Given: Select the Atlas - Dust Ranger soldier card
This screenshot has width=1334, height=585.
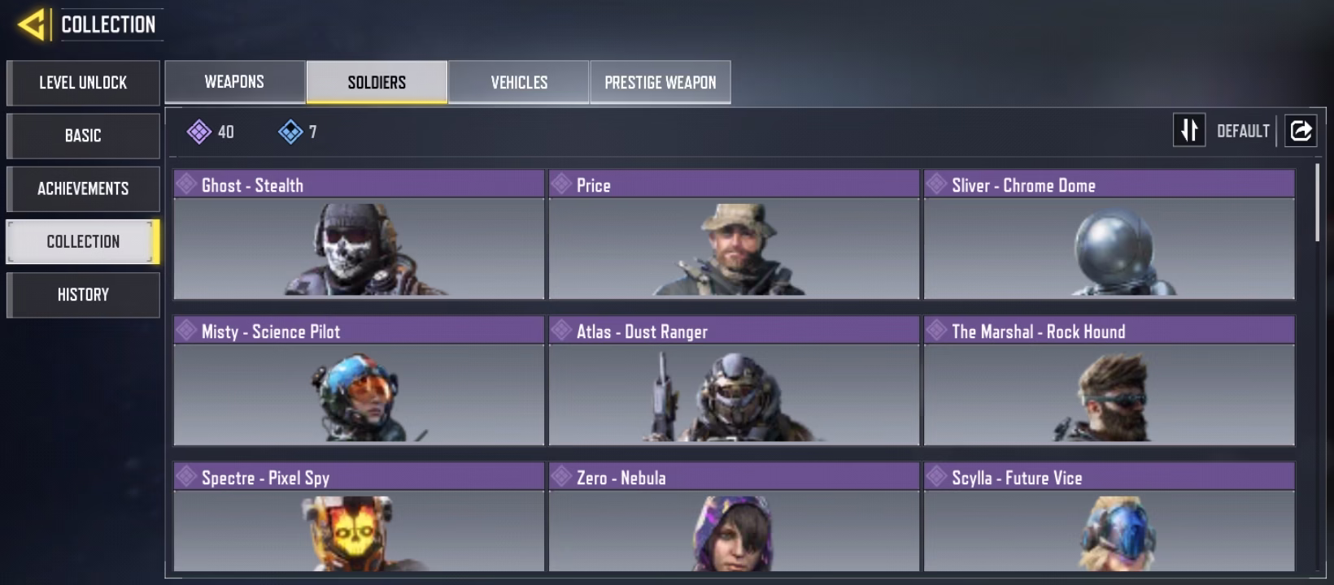Looking at the screenshot, I should (x=734, y=380).
